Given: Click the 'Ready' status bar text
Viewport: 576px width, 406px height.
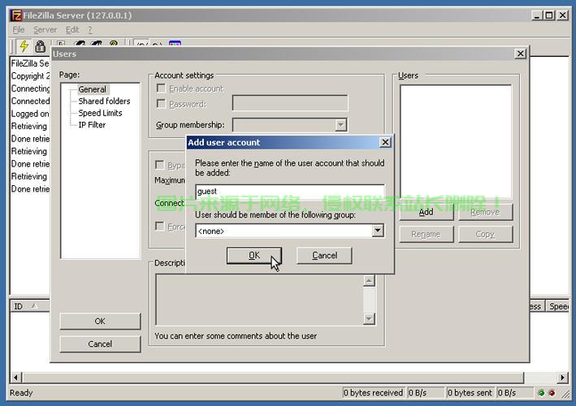Looking at the screenshot, I should (21, 393).
